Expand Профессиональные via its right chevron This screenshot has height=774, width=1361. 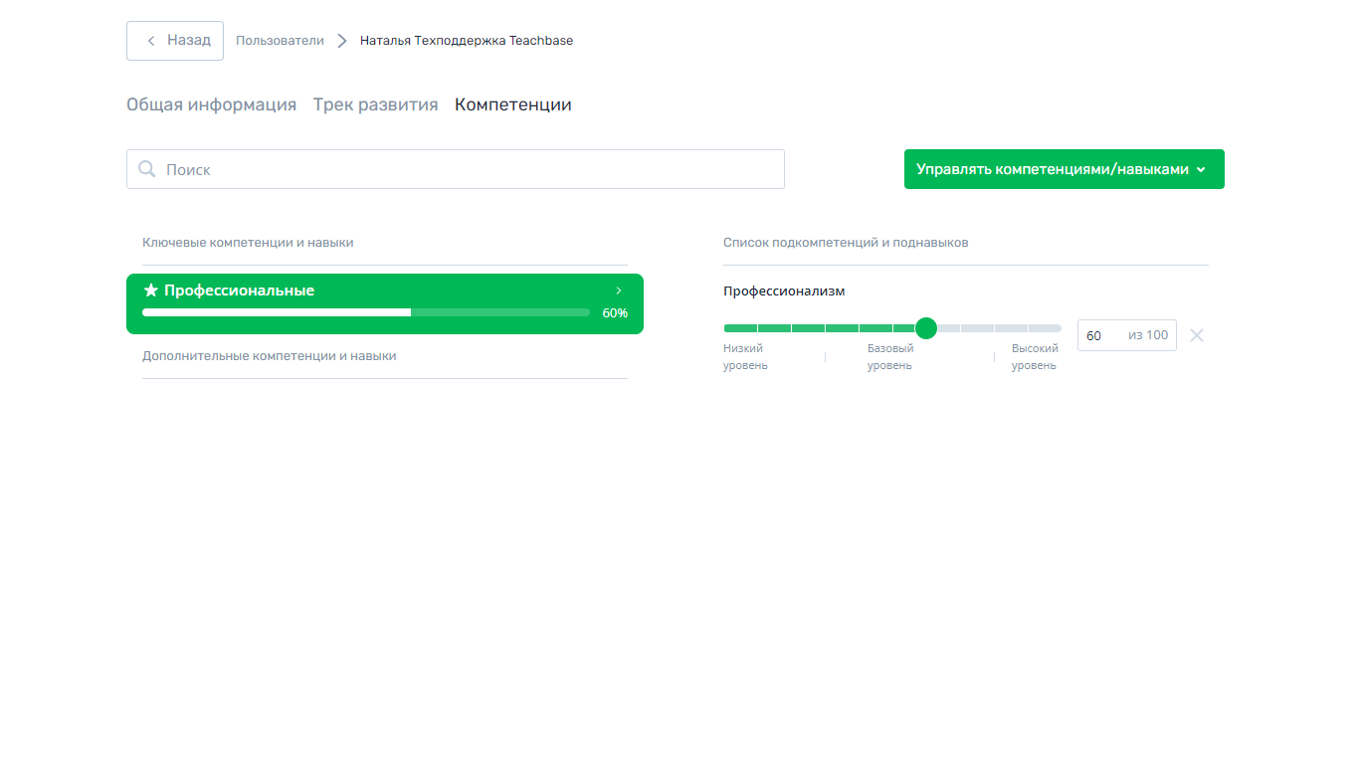[619, 290]
